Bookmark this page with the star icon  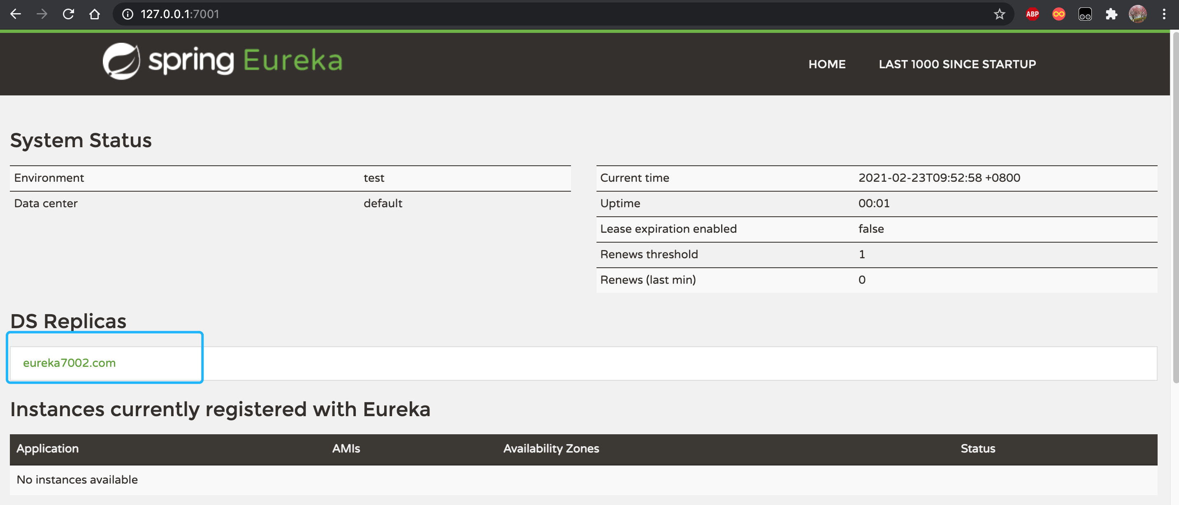[x=999, y=14]
